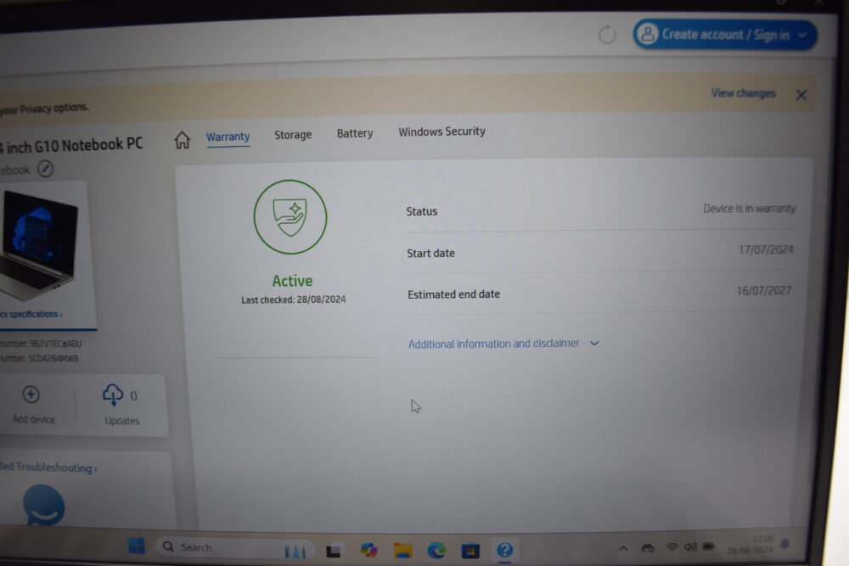This screenshot has width=849, height=566.
Task: Open the Wi-Fi network tray icon
Action: point(672,547)
